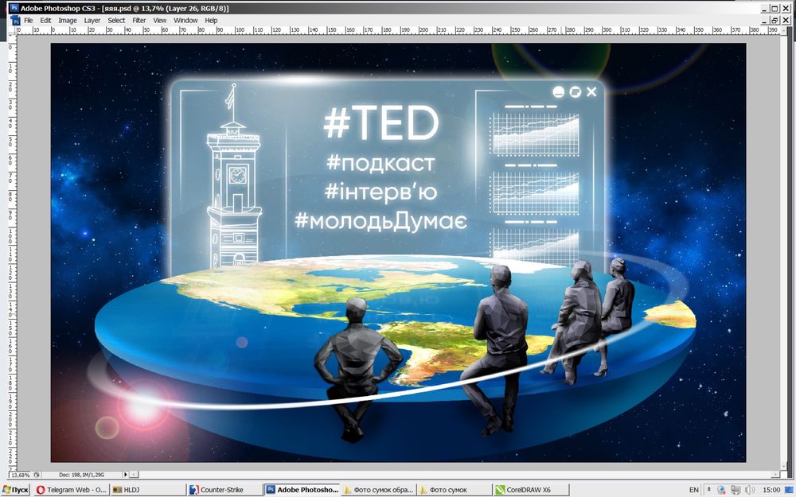
Task: Click the #TED artwork on the canvas
Action: [381, 123]
